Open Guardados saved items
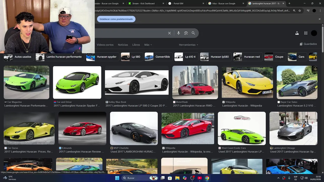Image resolution: width=324 pixels, height=182 pixels. [x=308, y=44]
